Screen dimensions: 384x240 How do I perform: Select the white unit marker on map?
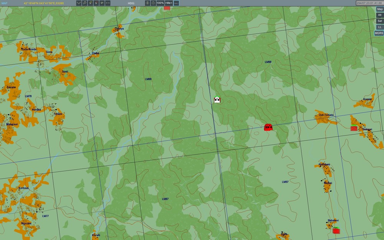click(217, 100)
